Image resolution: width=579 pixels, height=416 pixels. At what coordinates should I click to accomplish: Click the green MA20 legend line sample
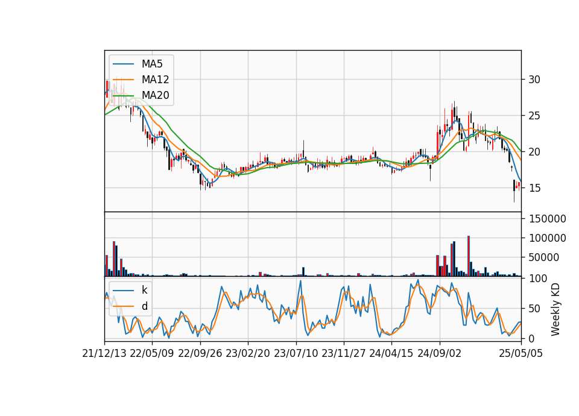[123, 95]
